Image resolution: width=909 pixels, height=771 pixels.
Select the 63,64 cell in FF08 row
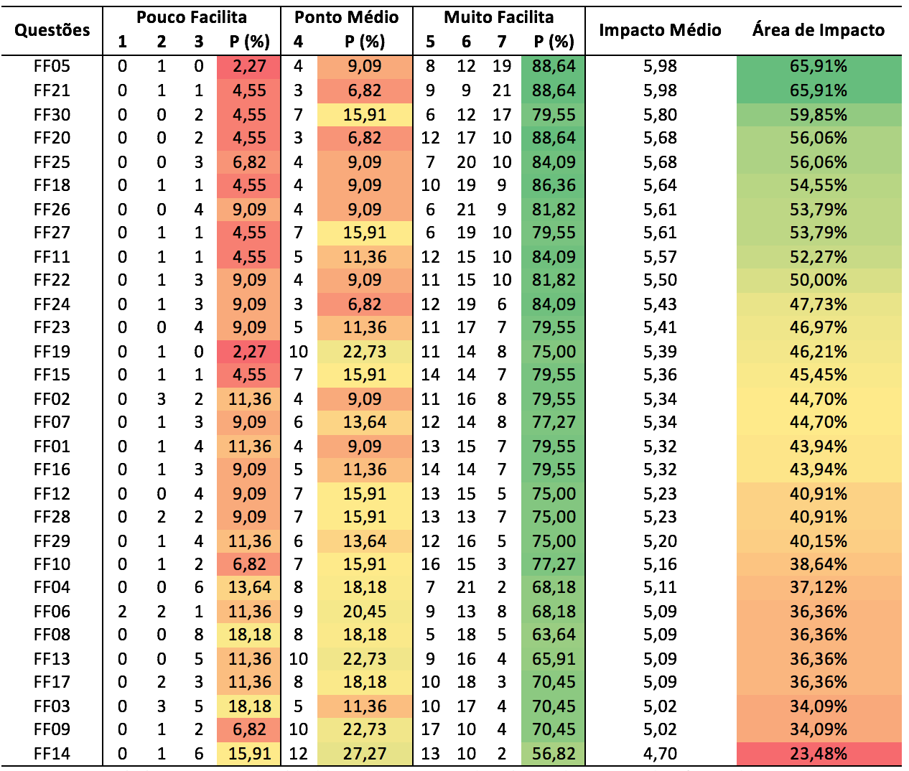(554, 635)
